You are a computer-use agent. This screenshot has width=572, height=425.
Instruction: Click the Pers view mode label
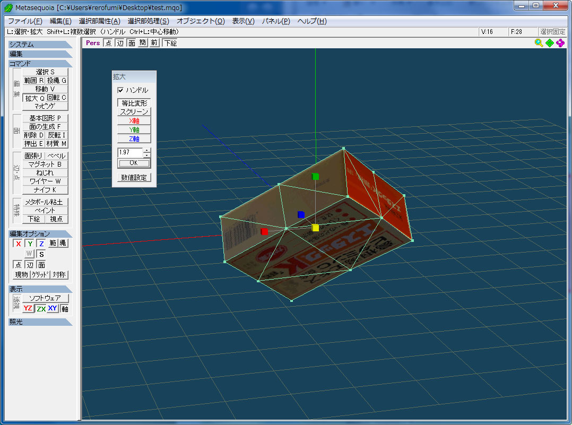click(x=93, y=43)
